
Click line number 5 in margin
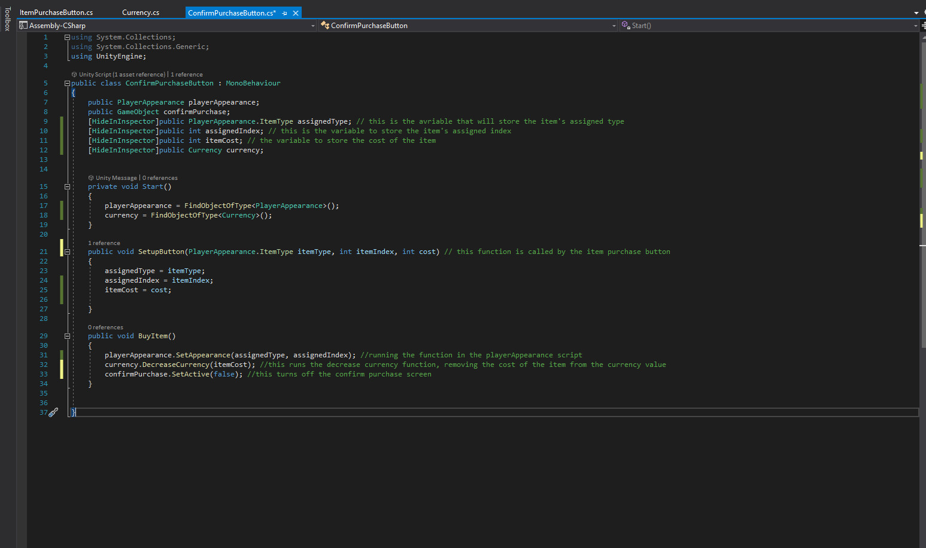45,83
